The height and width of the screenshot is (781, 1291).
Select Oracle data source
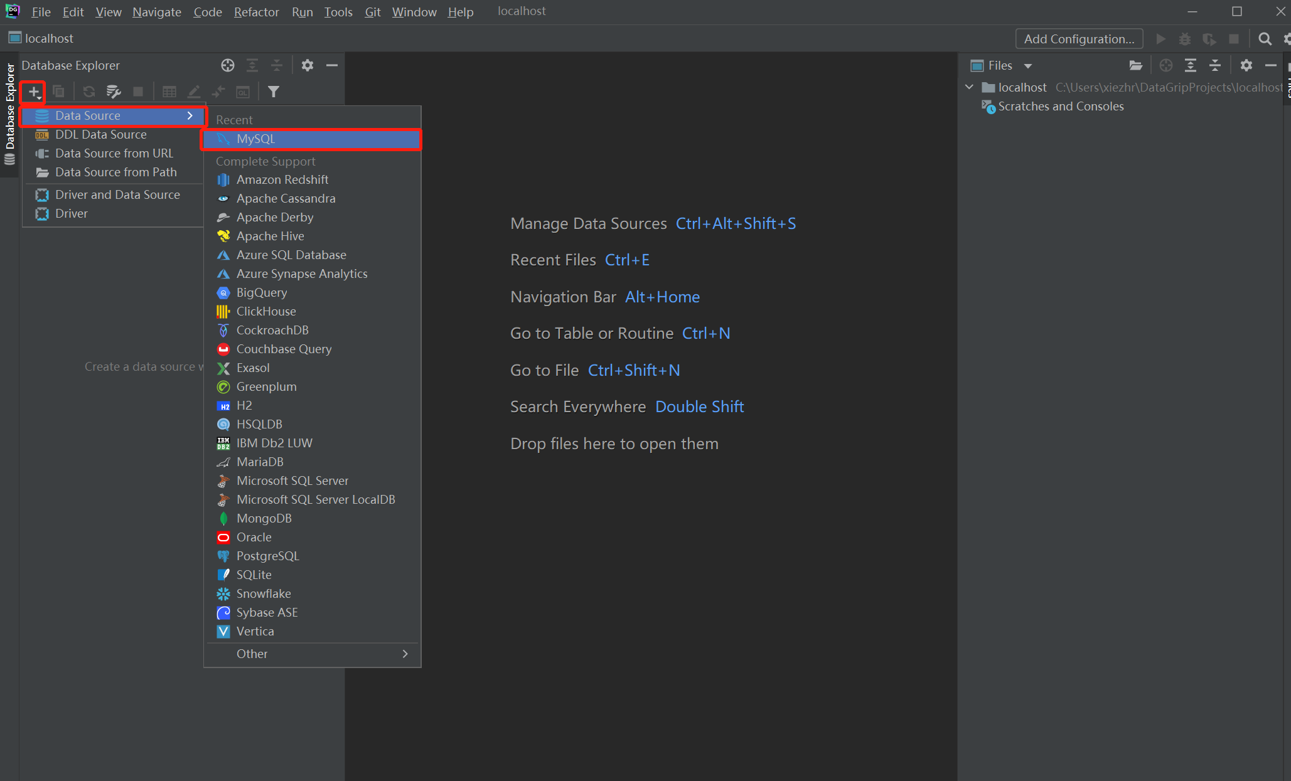312,537
